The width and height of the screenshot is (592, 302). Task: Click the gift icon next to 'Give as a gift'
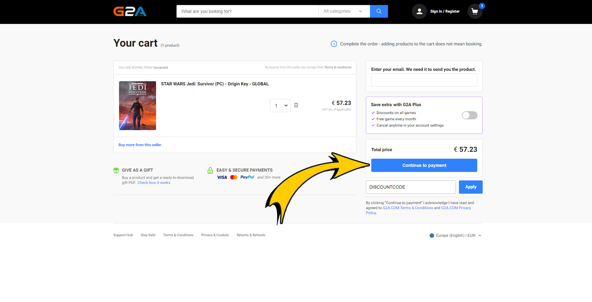tap(116, 170)
